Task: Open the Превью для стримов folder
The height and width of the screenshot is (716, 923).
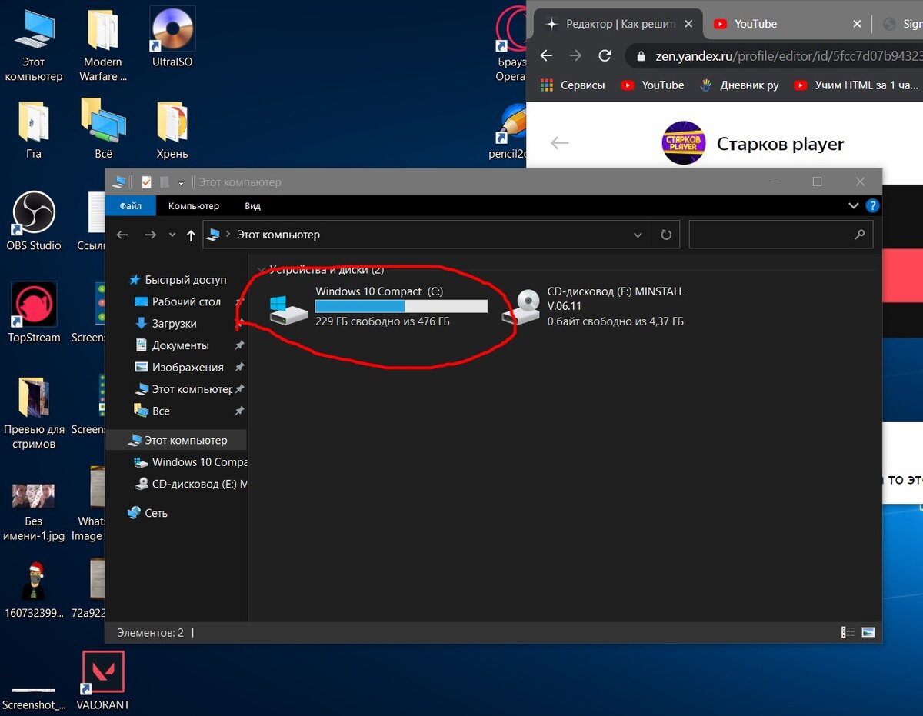Action: pos(33,411)
